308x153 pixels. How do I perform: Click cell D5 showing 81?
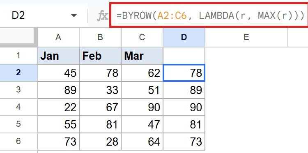(x=184, y=124)
